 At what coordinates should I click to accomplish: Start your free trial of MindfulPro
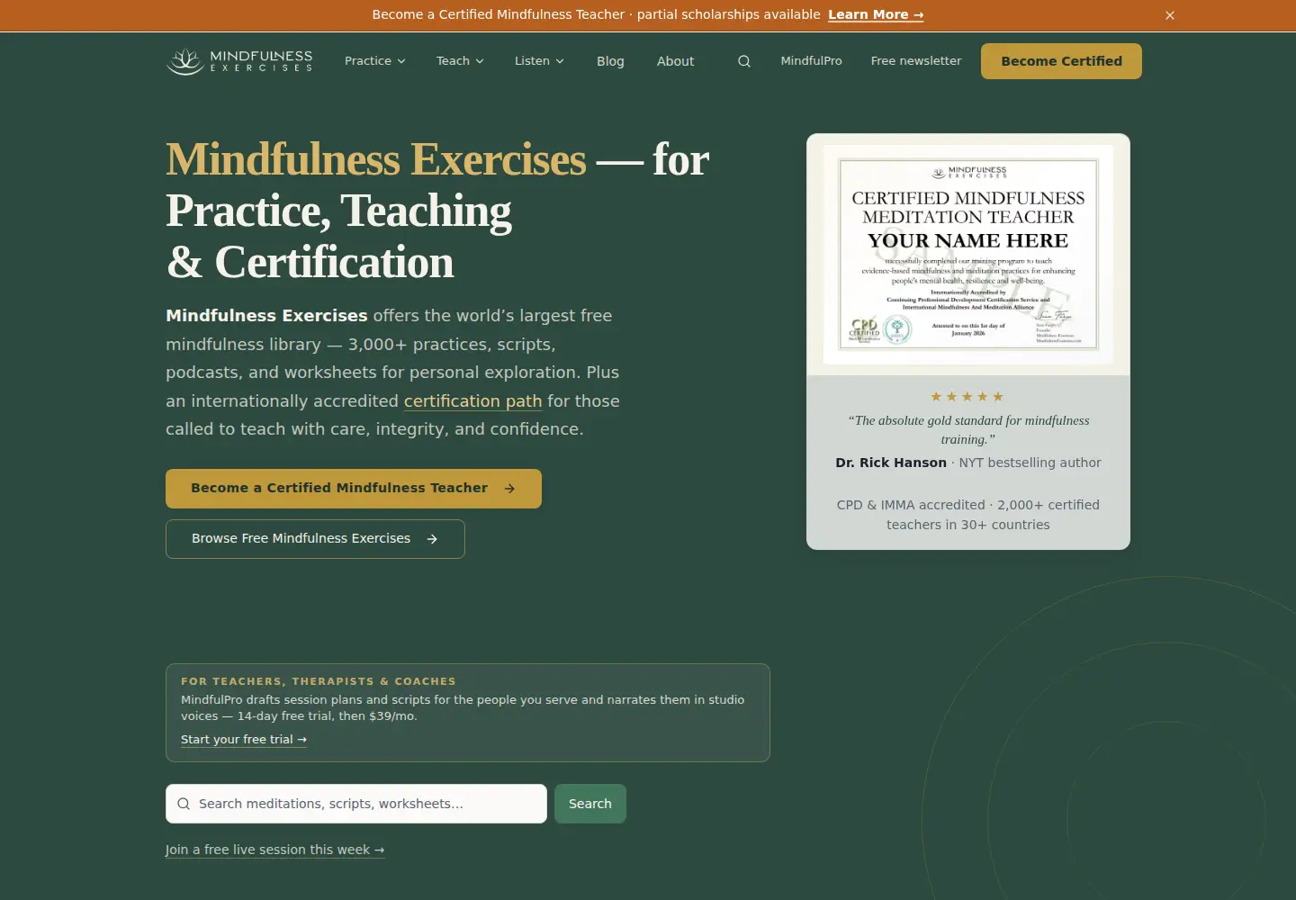244,740
